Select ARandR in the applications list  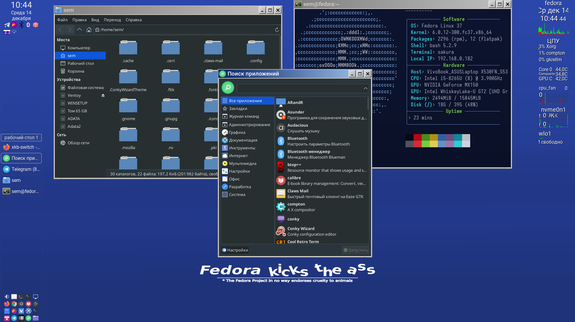point(322,102)
